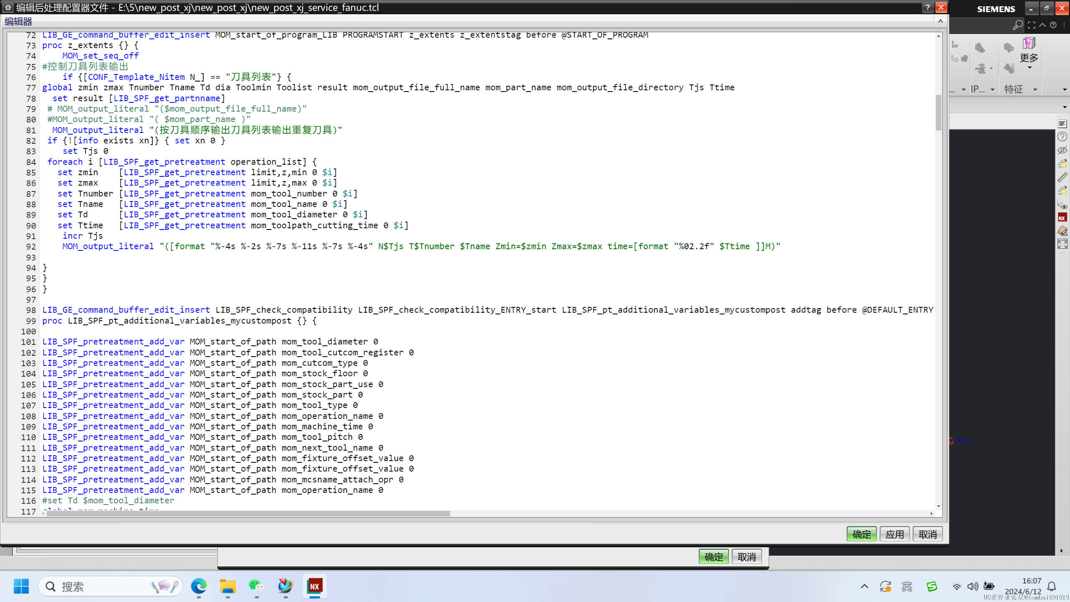Click the expand arrows window icon in sidebar
The image size is (1070, 602).
(x=1062, y=244)
